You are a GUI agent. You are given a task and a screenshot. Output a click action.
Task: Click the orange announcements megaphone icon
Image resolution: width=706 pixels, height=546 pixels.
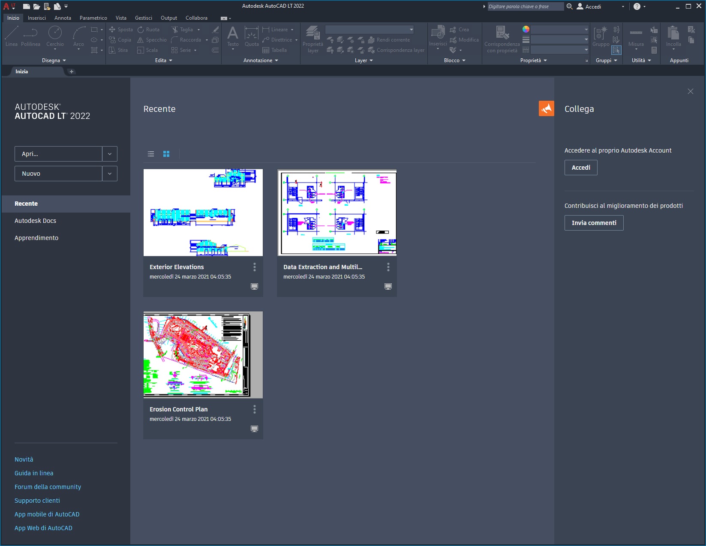tap(547, 108)
